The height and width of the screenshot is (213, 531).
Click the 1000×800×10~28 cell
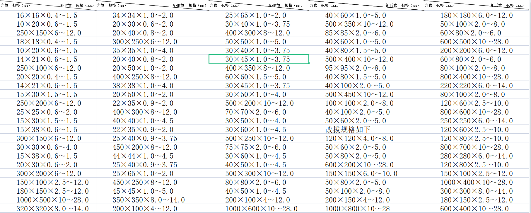(x=357, y=209)
